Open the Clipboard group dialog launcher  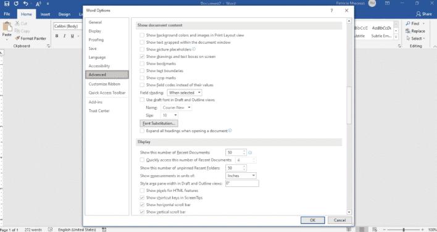(x=48, y=46)
